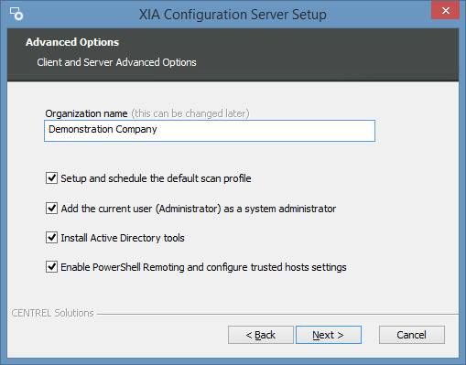The image size is (466, 365).
Task: Click the setup installer icon in title bar
Action: [16, 14]
